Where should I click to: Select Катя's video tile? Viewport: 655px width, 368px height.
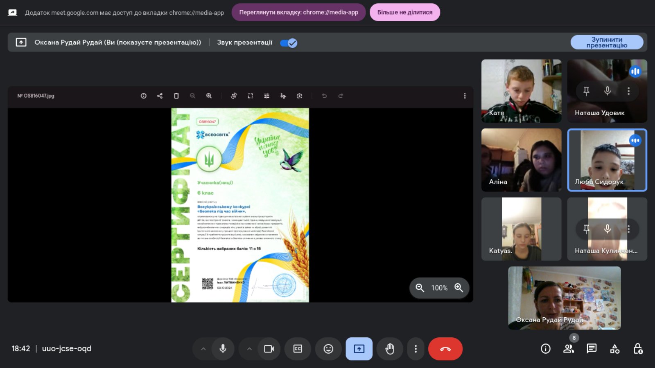tap(521, 91)
